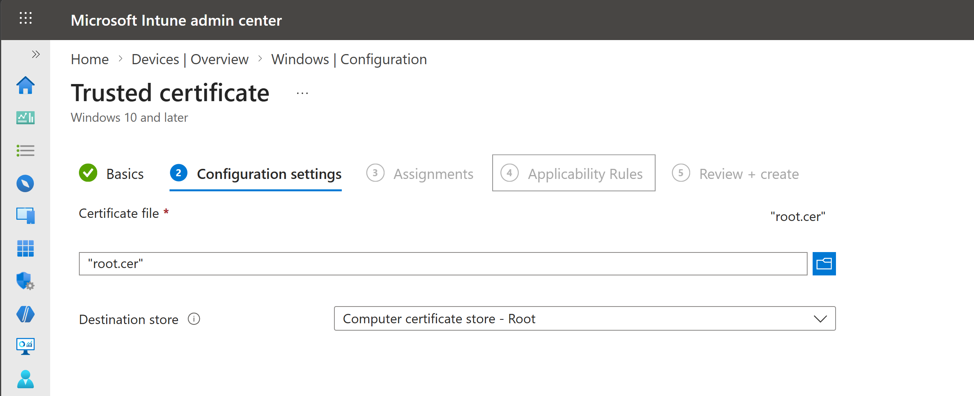Open All services from the sidebar

tap(25, 151)
